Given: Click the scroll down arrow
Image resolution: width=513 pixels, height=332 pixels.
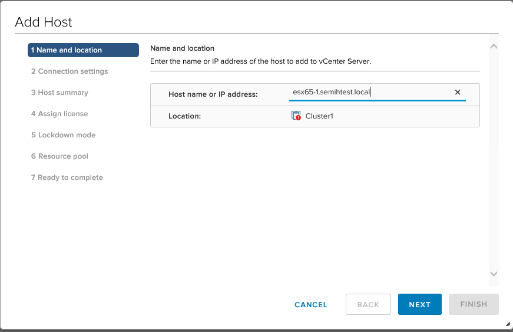Looking at the screenshot, I should [494, 274].
